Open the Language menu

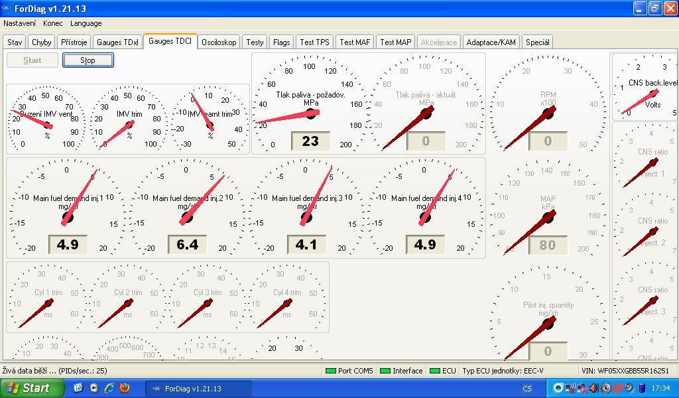pyautogui.click(x=86, y=23)
